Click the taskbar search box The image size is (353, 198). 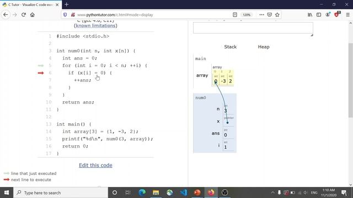61,193
